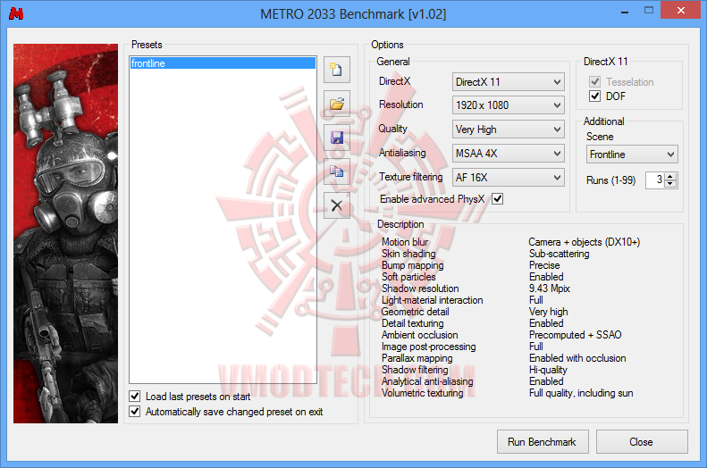The height and width of the screenshot is (468, 707).
Task: Click the 'Motion blur' description label
Action: click(405, 242)
